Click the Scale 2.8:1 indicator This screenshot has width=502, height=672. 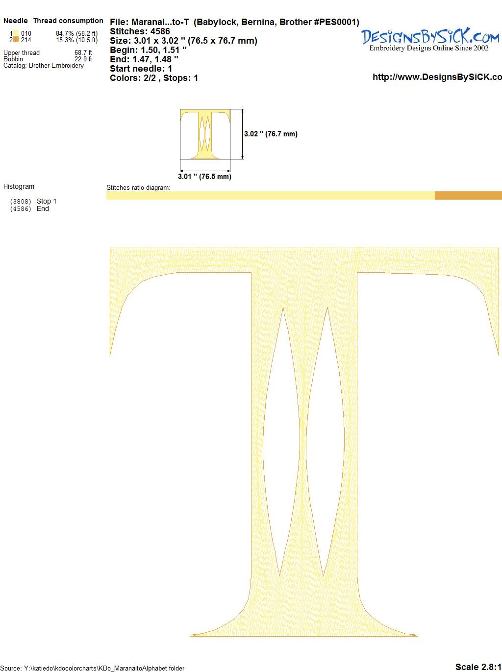(x=478, y=667)
